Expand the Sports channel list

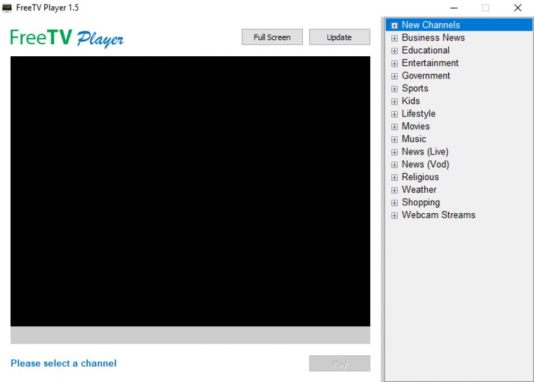pyautogui.click(x=394, y=89)
